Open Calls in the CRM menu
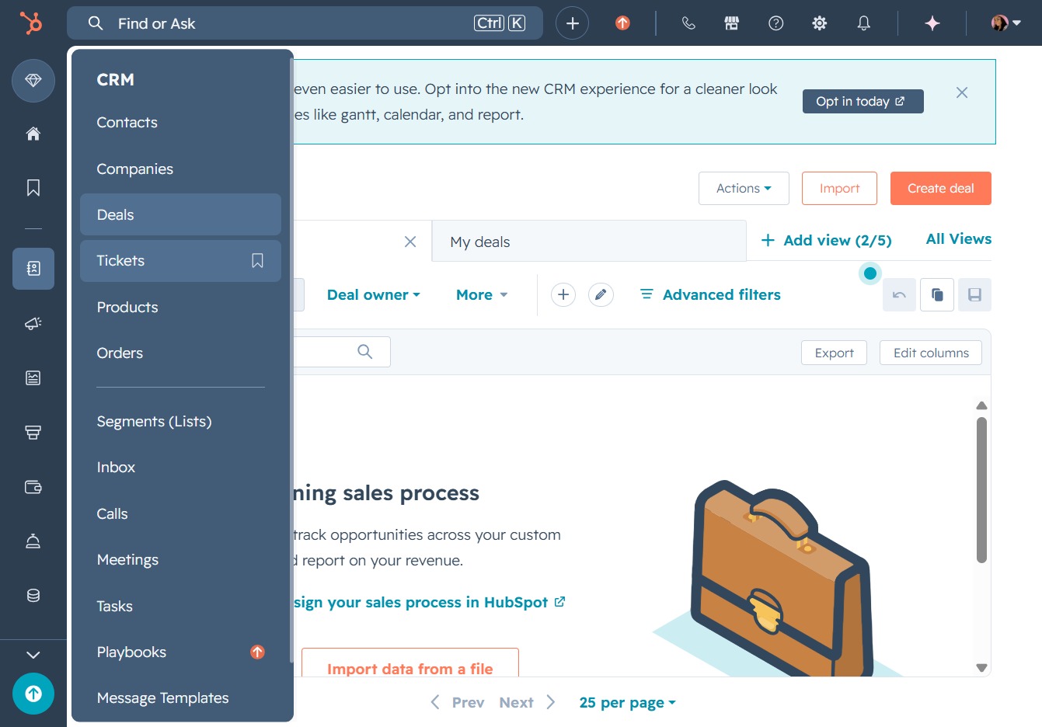This screenshot has height=727, width=1042. click(x=180, y=513)
